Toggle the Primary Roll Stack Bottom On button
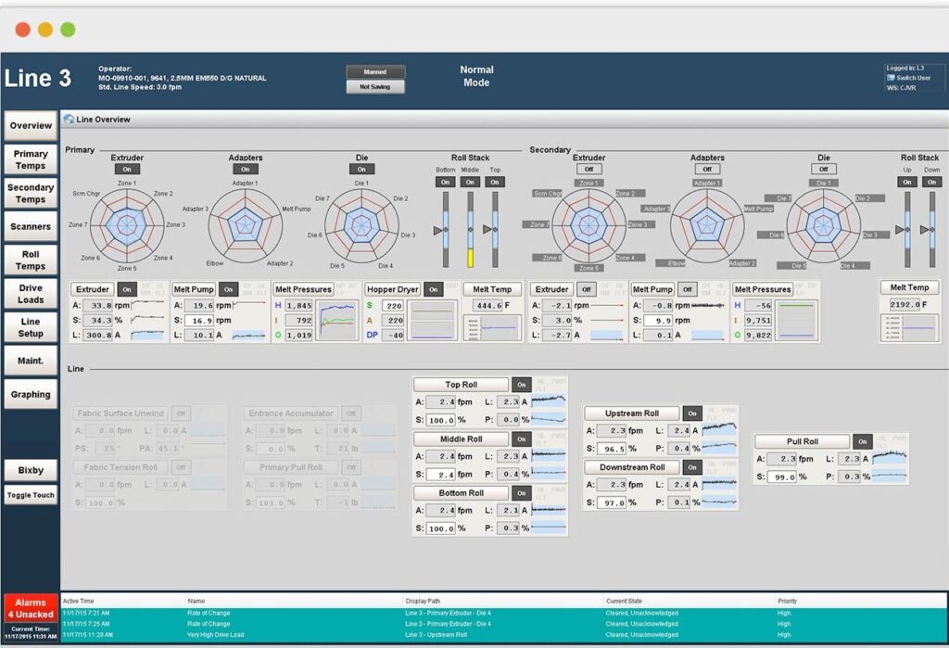Screen dimensions: 949x648 tap(446, 183)
